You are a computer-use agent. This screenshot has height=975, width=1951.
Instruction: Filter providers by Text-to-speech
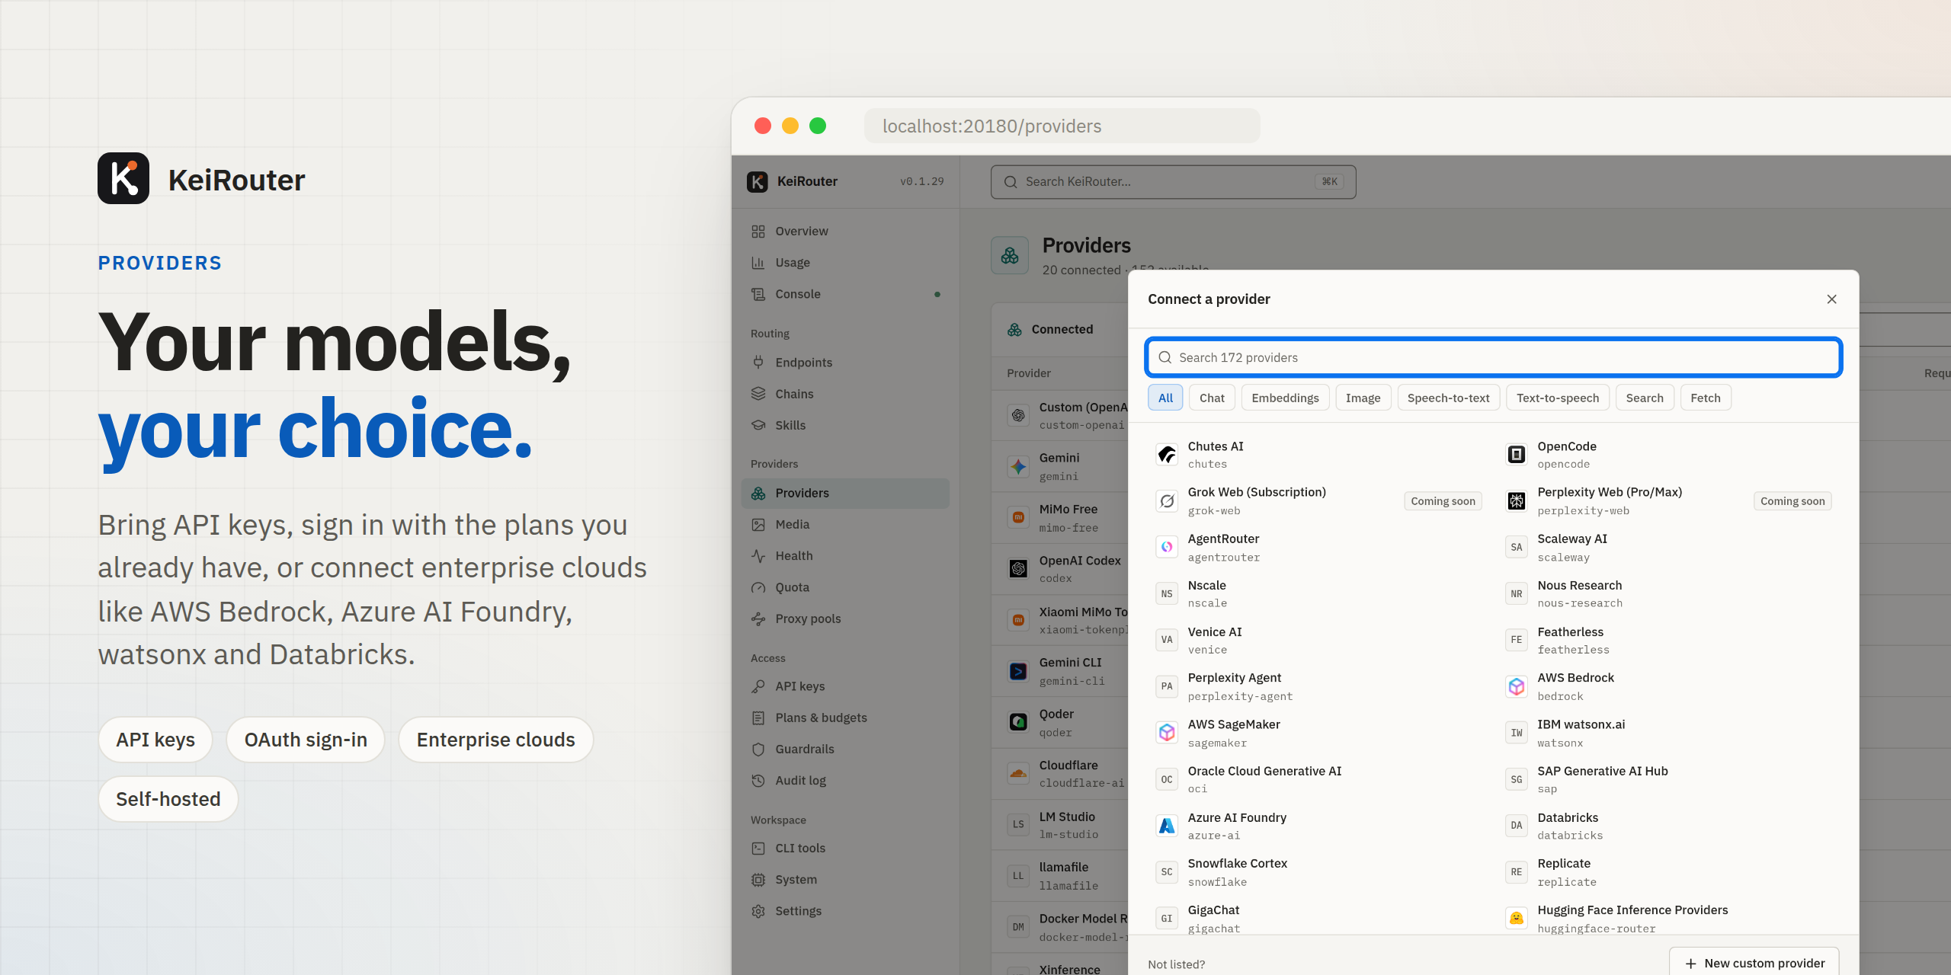(1557, 398)
